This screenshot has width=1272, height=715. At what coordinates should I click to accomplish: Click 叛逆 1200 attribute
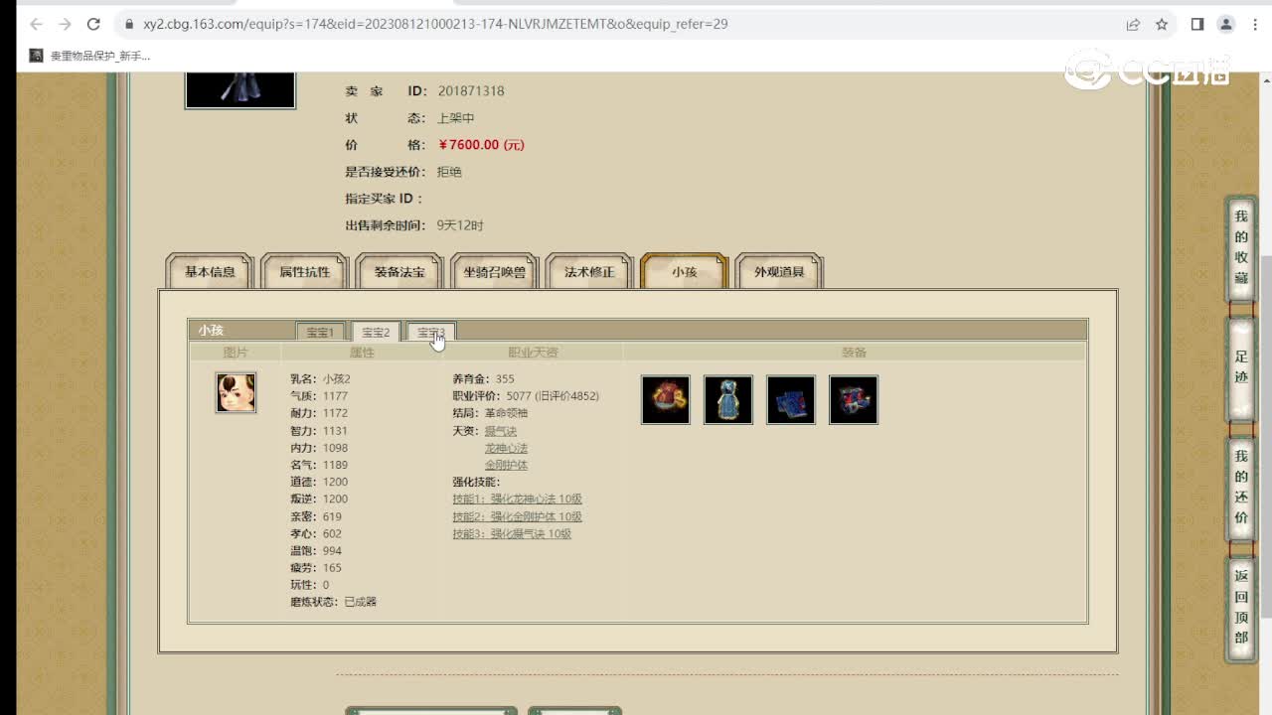point(319,499)
